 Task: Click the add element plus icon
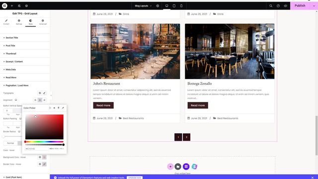pos(12,6)
